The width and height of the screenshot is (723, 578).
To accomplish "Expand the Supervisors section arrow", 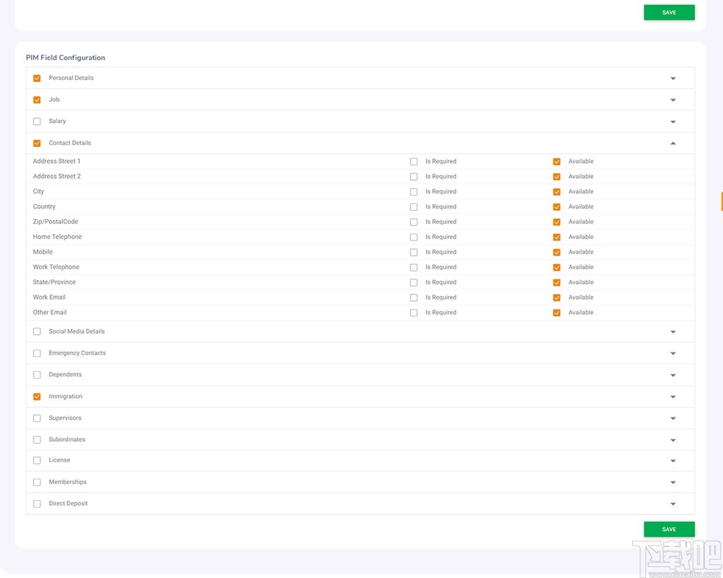I will 673,419.
